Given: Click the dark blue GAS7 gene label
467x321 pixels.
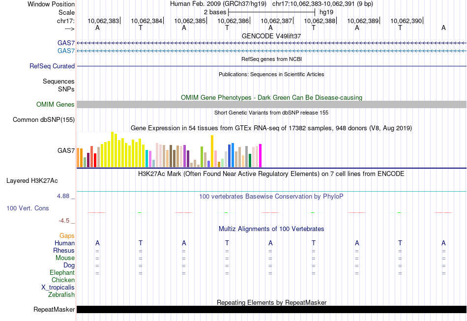Looking at the screenshot, I should 66,43.
